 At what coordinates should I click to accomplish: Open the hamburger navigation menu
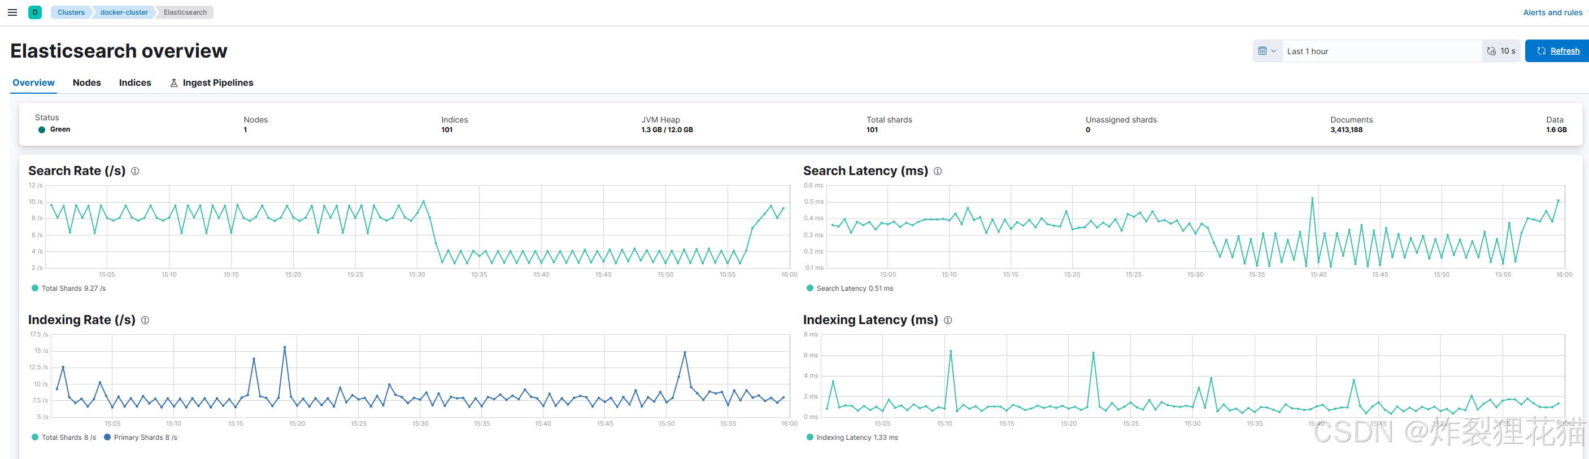click(x=12, y=12)
